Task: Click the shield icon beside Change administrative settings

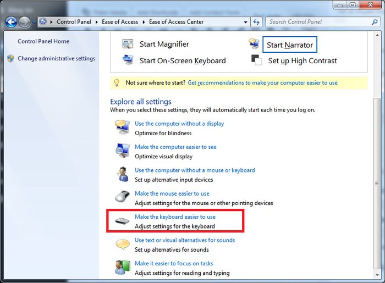Action: [10, 59]
